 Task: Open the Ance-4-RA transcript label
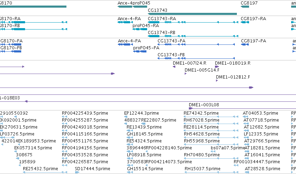(129, 19)
